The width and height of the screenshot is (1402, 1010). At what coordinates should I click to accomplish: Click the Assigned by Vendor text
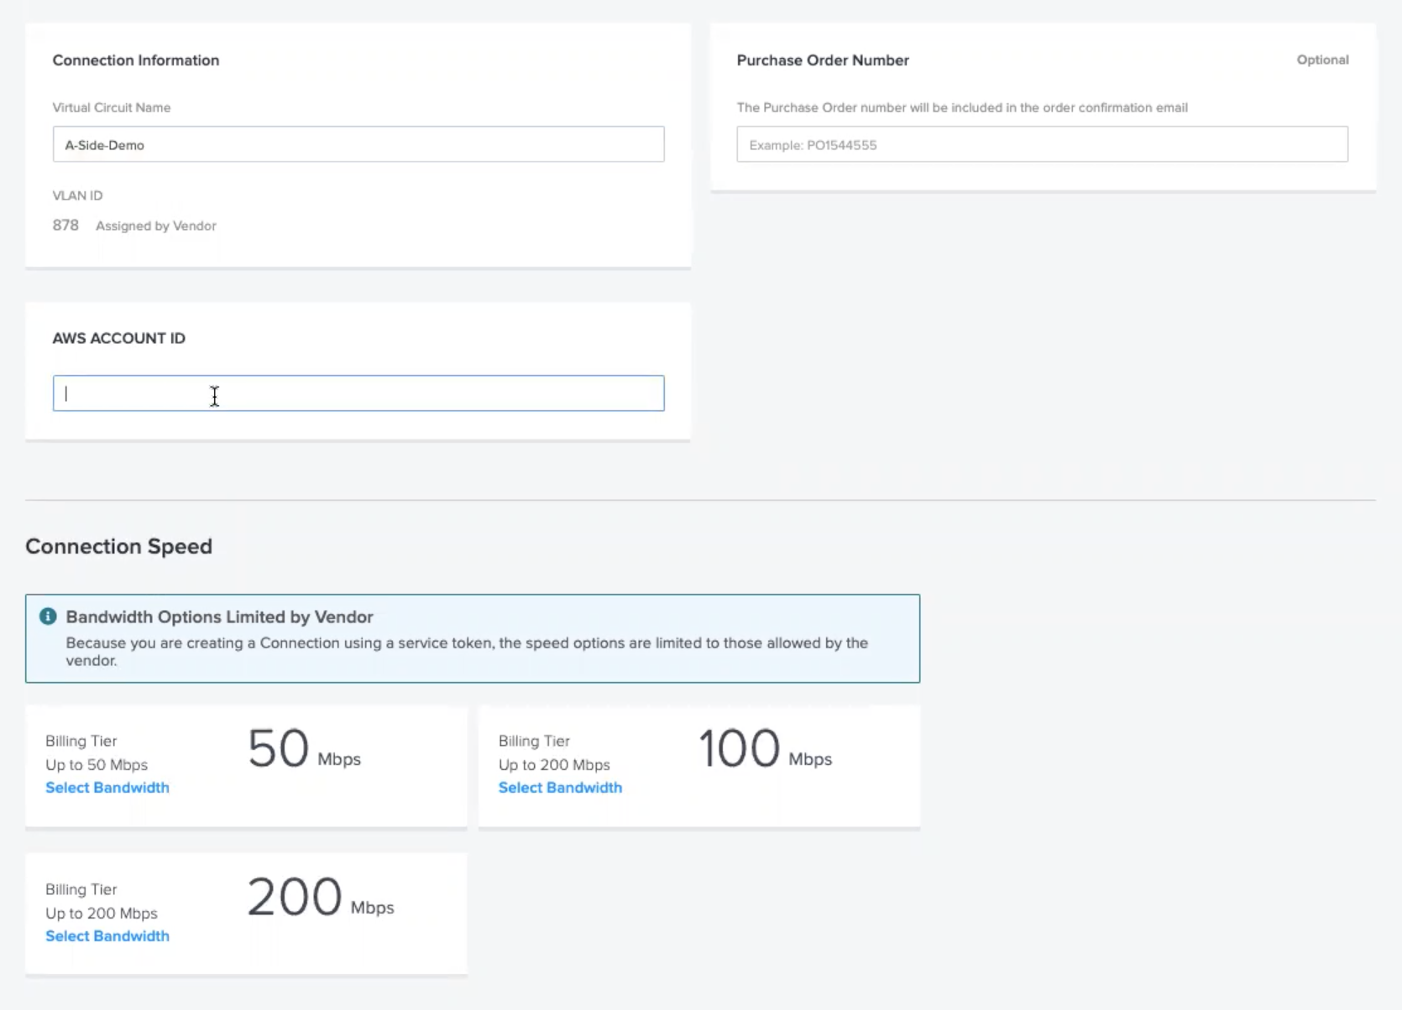(155, 226)
